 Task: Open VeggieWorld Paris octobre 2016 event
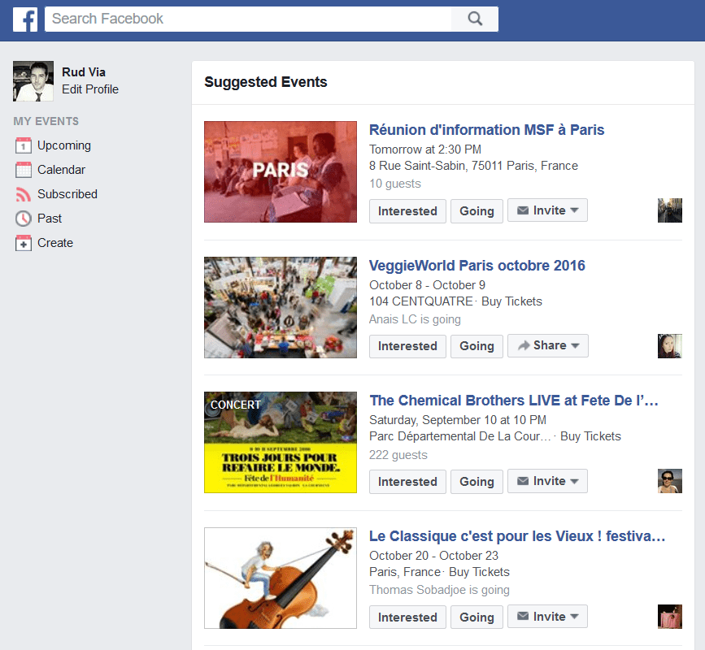point(477,266)
